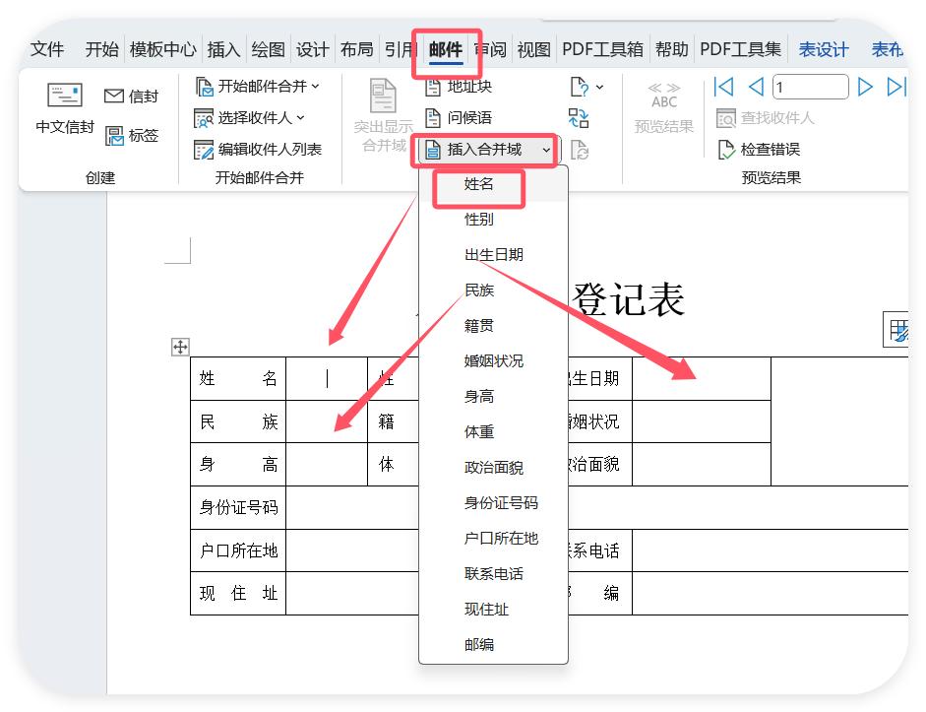
Task: Switch to the 表设计 tab
Action: coord(824,49)
